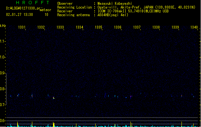Click the blue echo blob just before 1337

(126, 97)
